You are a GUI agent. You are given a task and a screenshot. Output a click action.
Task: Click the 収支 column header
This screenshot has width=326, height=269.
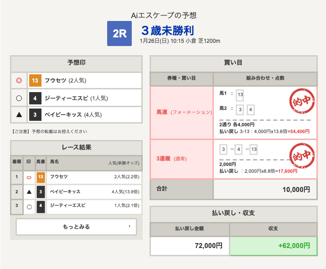coord(273,229)
